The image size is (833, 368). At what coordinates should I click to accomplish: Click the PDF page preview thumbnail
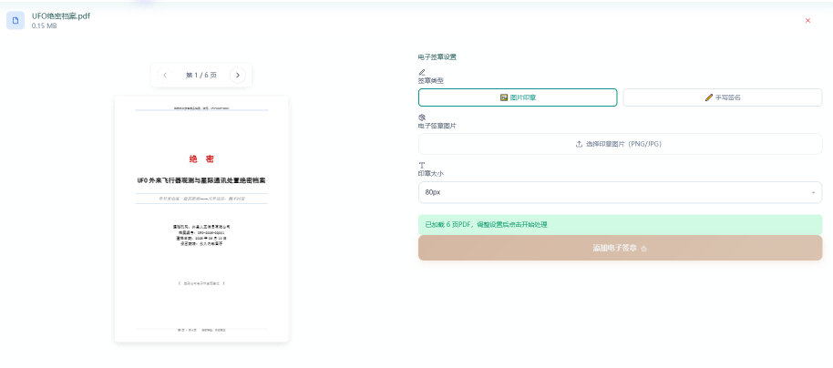[201, 219]
